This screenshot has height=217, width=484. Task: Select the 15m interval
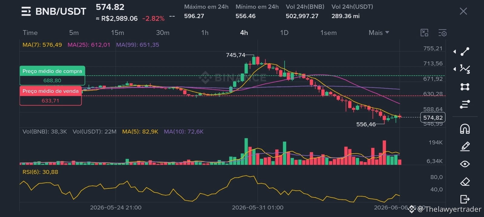click(117, 33)
